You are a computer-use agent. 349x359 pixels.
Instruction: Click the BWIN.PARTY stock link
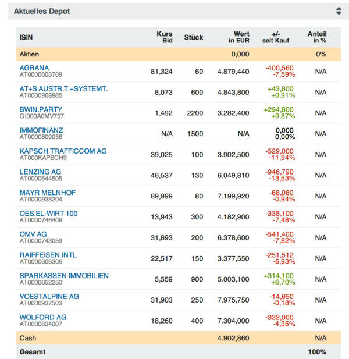tap(41, 109)
